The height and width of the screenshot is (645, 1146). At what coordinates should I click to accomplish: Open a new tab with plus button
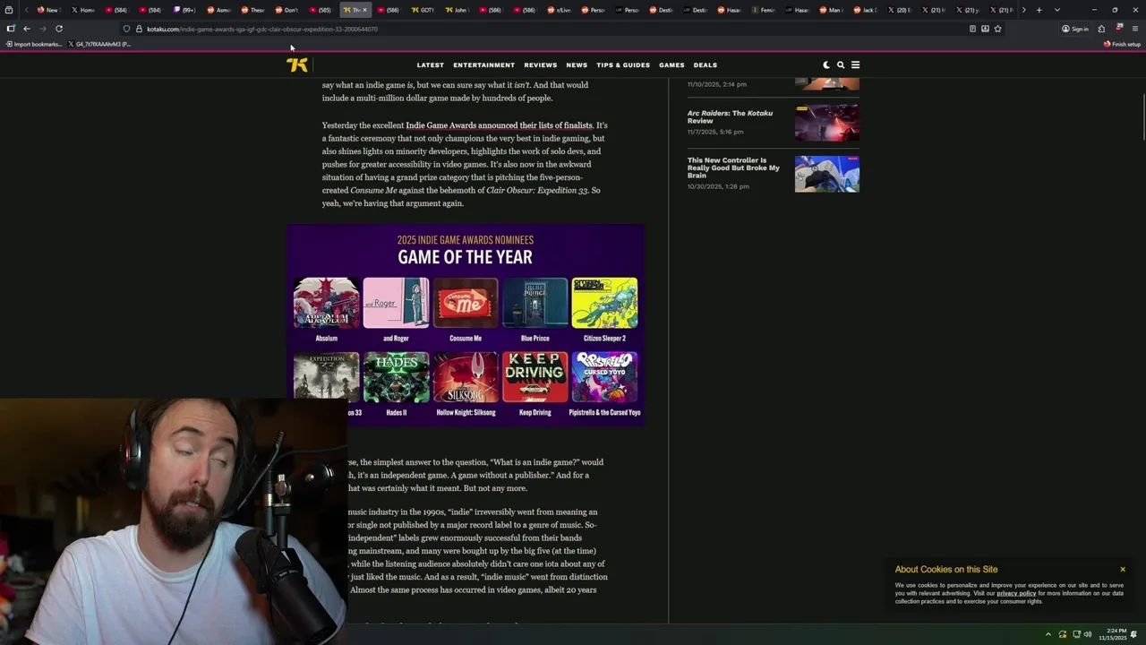pos(1039,10)
